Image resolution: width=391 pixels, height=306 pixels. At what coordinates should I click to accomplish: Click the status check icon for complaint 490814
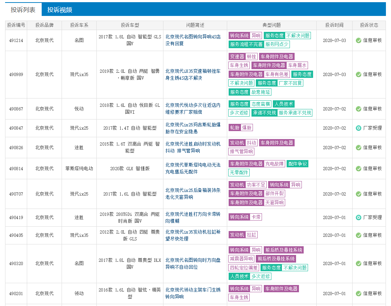click(358, 168)
